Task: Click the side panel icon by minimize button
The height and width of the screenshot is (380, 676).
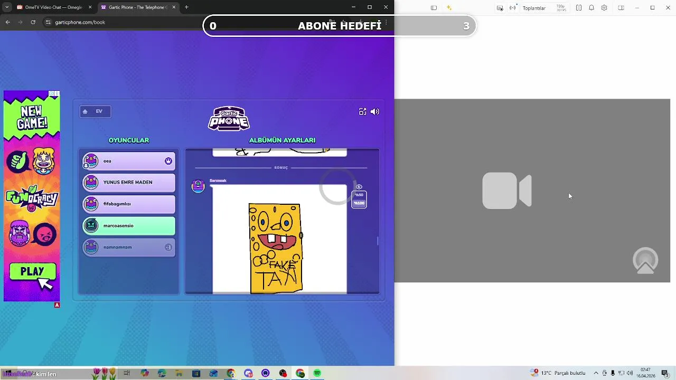Action: [x=621, y=8]
